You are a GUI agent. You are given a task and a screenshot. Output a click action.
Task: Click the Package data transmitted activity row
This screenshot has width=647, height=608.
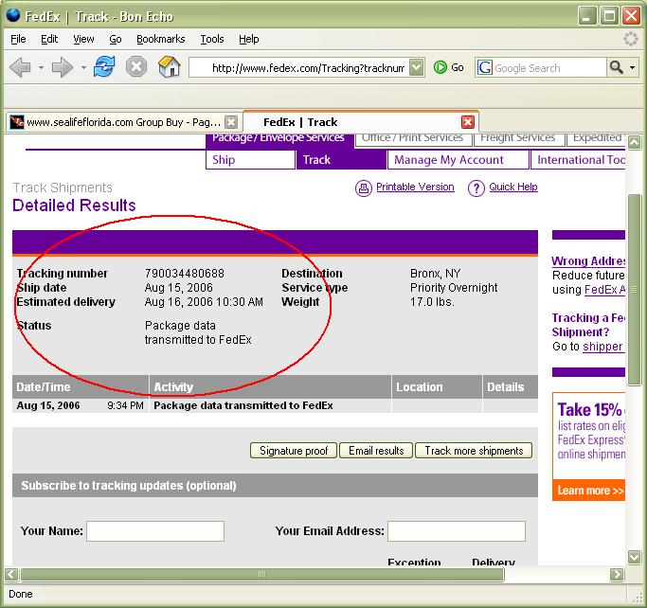click(276, 405)
